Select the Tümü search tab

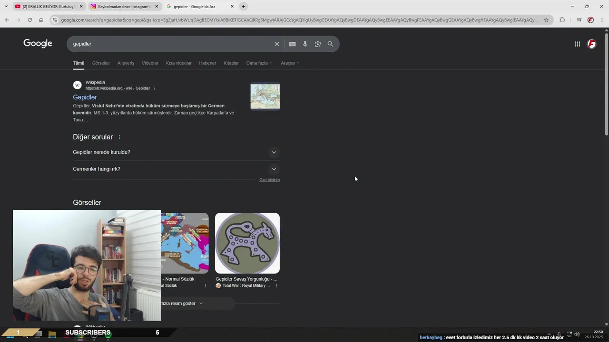click(x=79, y=63)
